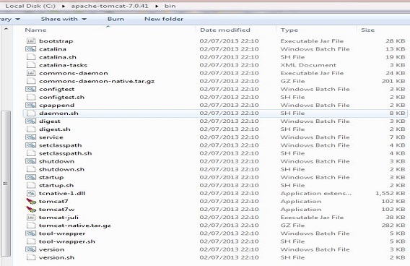Click the tomcat7w application feather icon

[31, 210]
